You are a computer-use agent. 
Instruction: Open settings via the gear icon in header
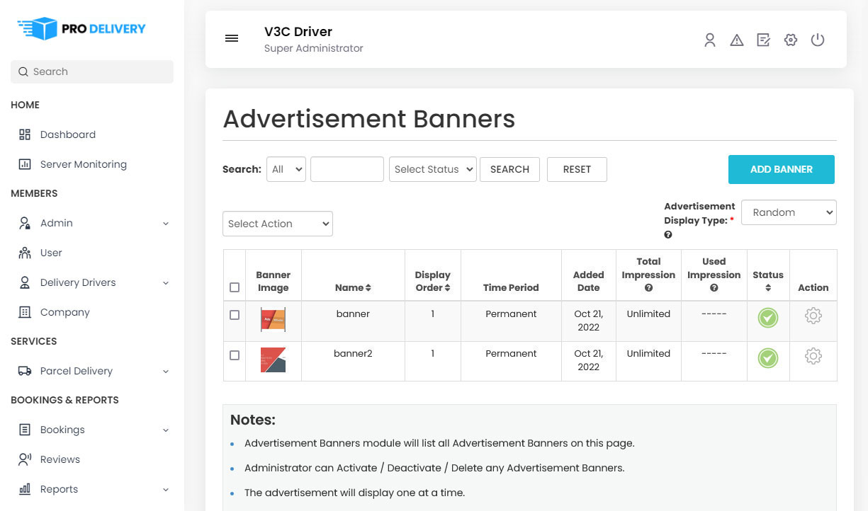pyautogui.click(x=791, y=40)
